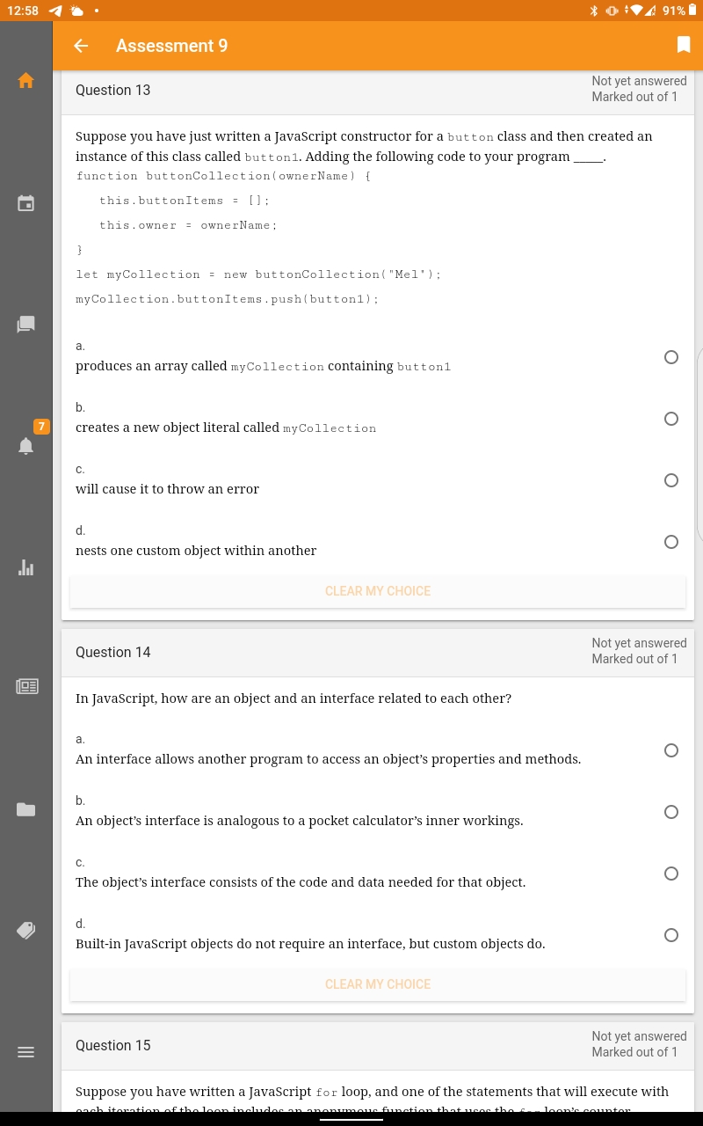Open Tags via the tag icon

[25, 930]
